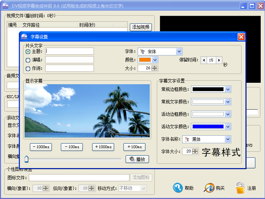The height and width of the screenshot is (199, 265).
Task: Click the +100ms button
Action: coord(134,147)
